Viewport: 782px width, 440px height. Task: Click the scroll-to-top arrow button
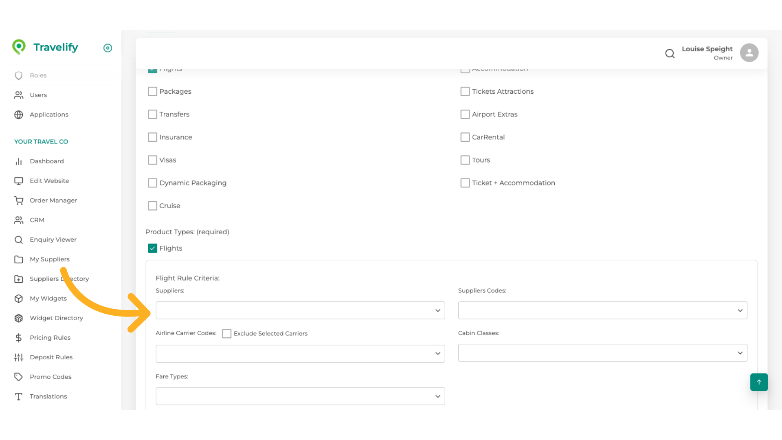coord(759,382)
